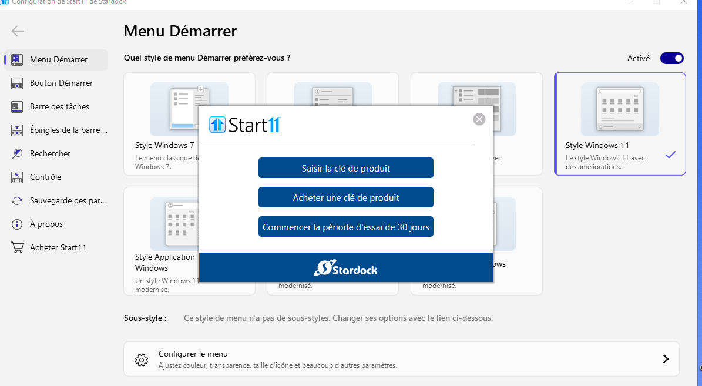The width and height of the screenshot is (702, 386).
Task: Click the Menu Démarrer sidebar icon
Action: tap(17, 59)
